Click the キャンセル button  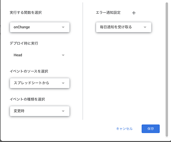pos(124,129)
